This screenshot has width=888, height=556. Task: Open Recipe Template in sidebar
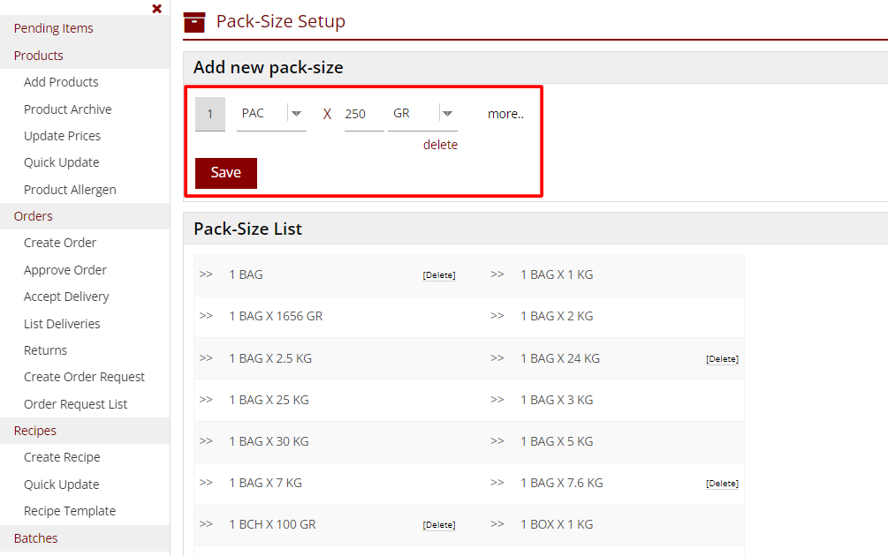(x=70, y=511)
